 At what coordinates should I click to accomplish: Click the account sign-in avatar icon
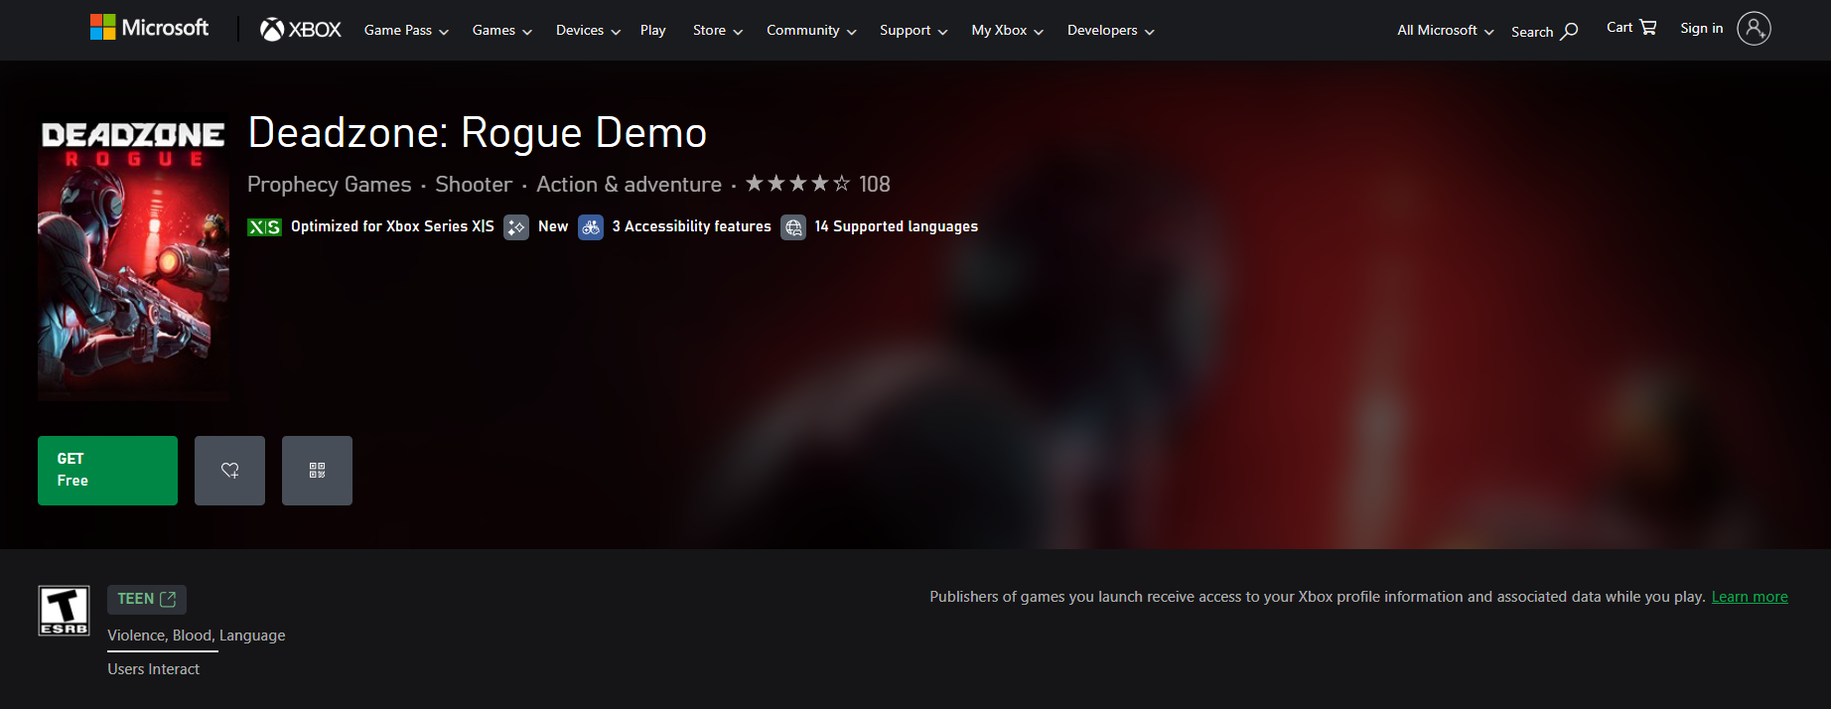tap(1754, 29)
